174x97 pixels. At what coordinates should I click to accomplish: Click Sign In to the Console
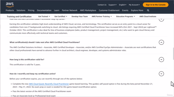click(x=156, y=5)
